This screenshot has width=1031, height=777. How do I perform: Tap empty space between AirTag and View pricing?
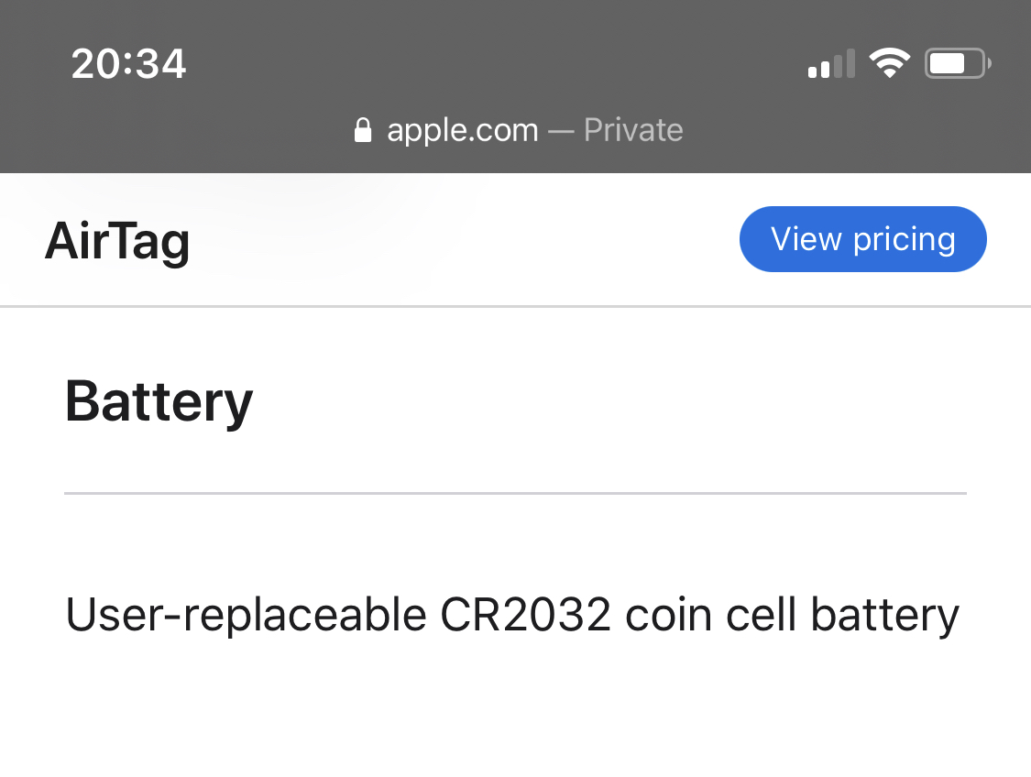[x=458, y=241]
